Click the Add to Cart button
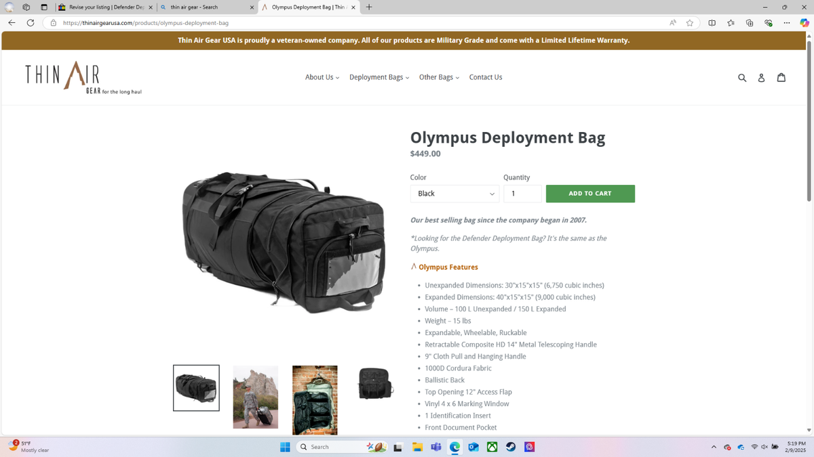Image resolution: width=814 pixels, height=457 pixels. (x=590, y=194)
